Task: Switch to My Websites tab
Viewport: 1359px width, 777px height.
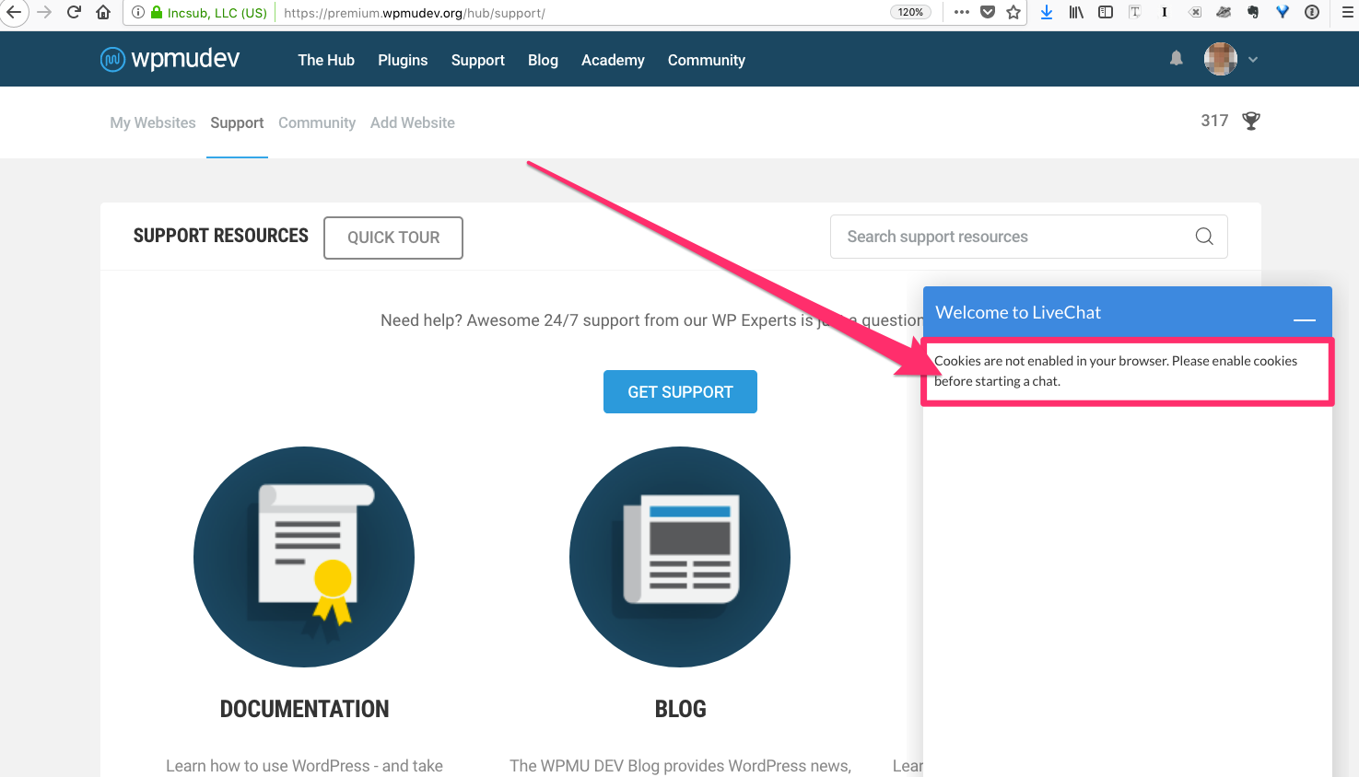Action: click(153, 122)
